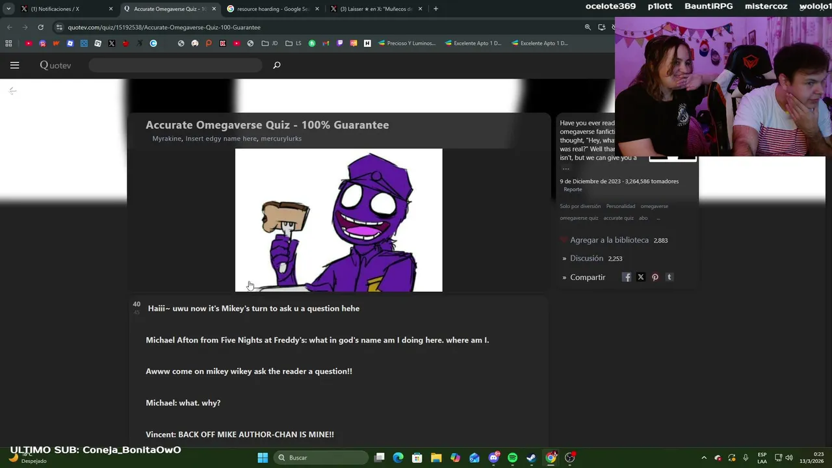
Task: Share quiz on X icon
Action: click(x=641, y=277)
